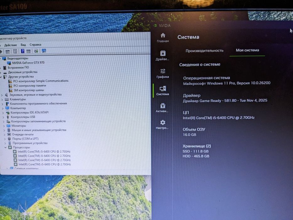Open the Redeem (Активировать) gift section
Viewport: 293px width, 220px height.
[x=162, y=108]
